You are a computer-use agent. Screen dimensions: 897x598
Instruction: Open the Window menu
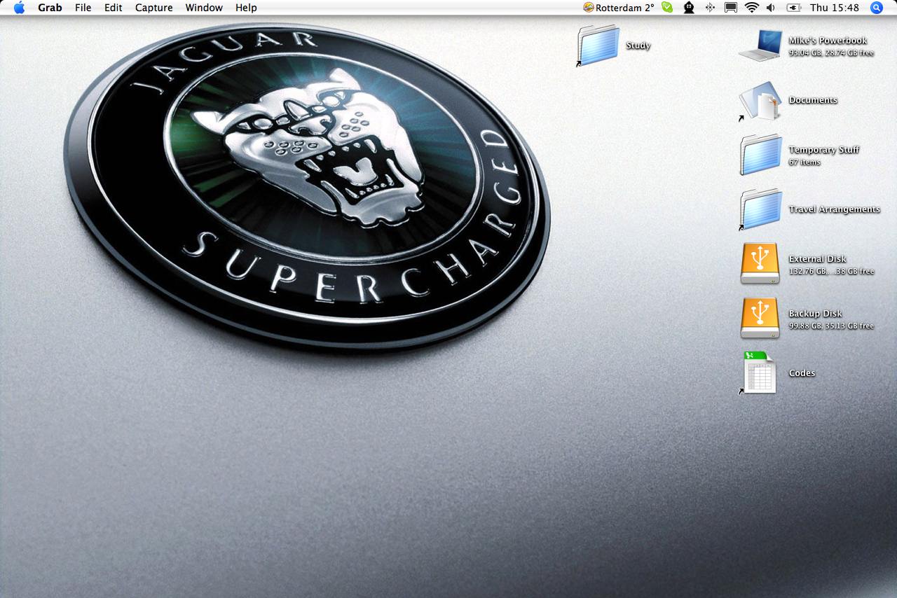coord(204,8)
